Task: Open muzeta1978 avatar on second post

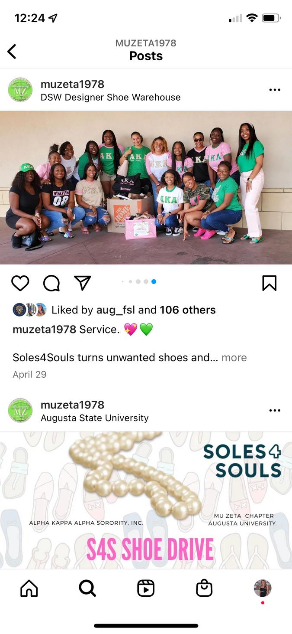Action: [20, 410]
